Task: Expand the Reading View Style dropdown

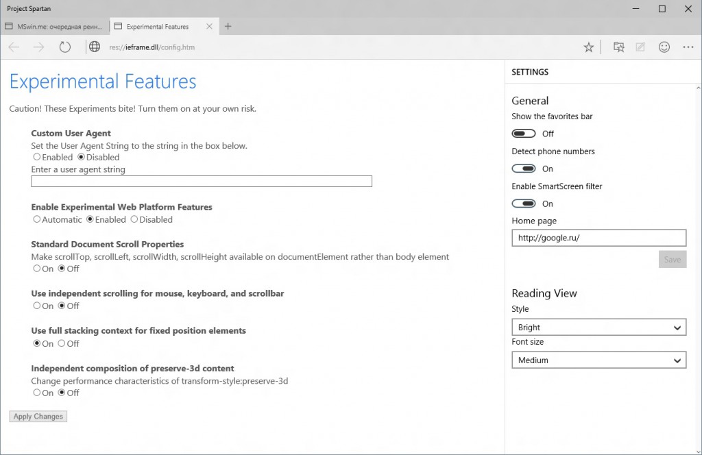Action: [598, 328]
